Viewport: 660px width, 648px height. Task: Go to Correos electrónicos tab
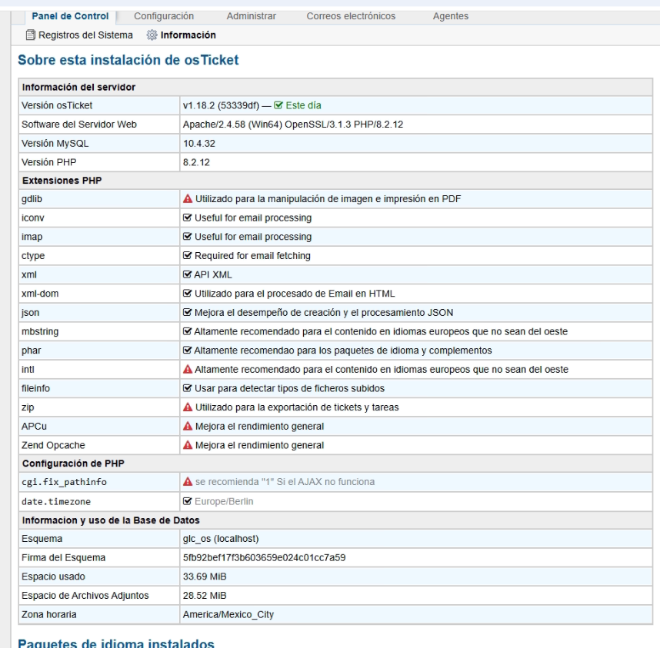point(351,16)
